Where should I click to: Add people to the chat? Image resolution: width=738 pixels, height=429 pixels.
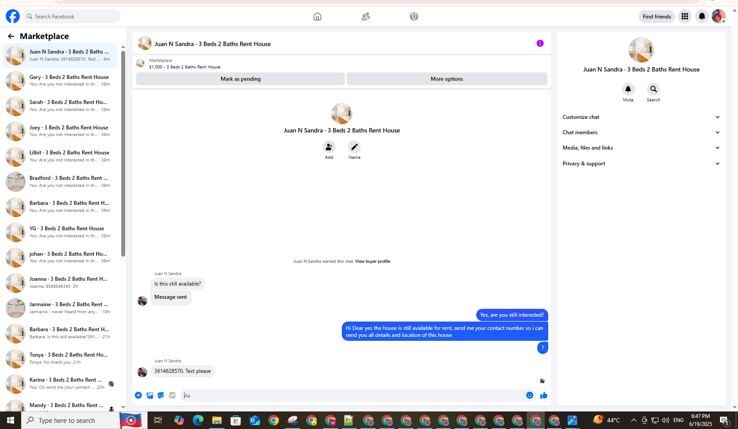pos(329,147)
